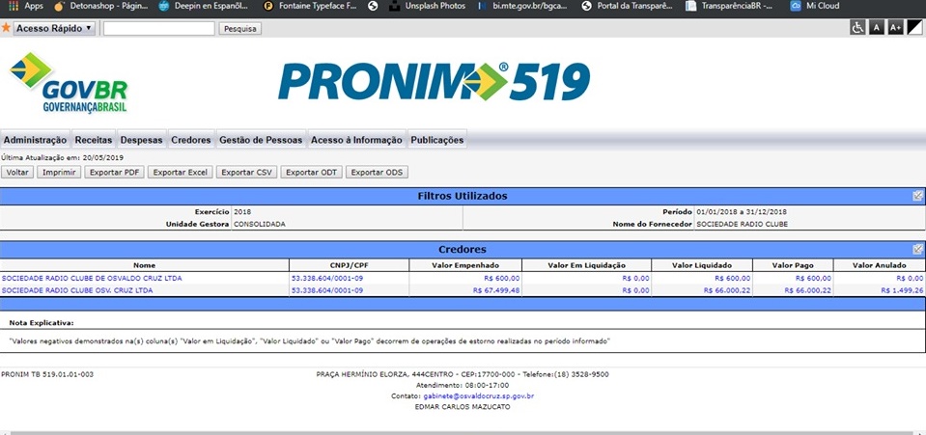Increase font size with A+ icon
The height and width of the screenshot is (435, 926).
click(895, 28)
